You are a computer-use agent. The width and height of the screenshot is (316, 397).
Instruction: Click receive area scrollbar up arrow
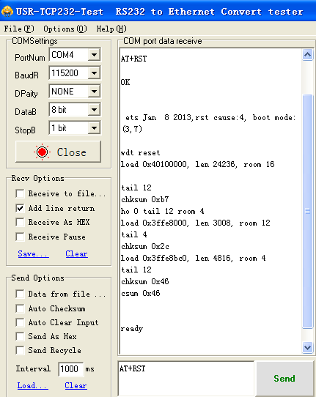[x=308, y=55]
